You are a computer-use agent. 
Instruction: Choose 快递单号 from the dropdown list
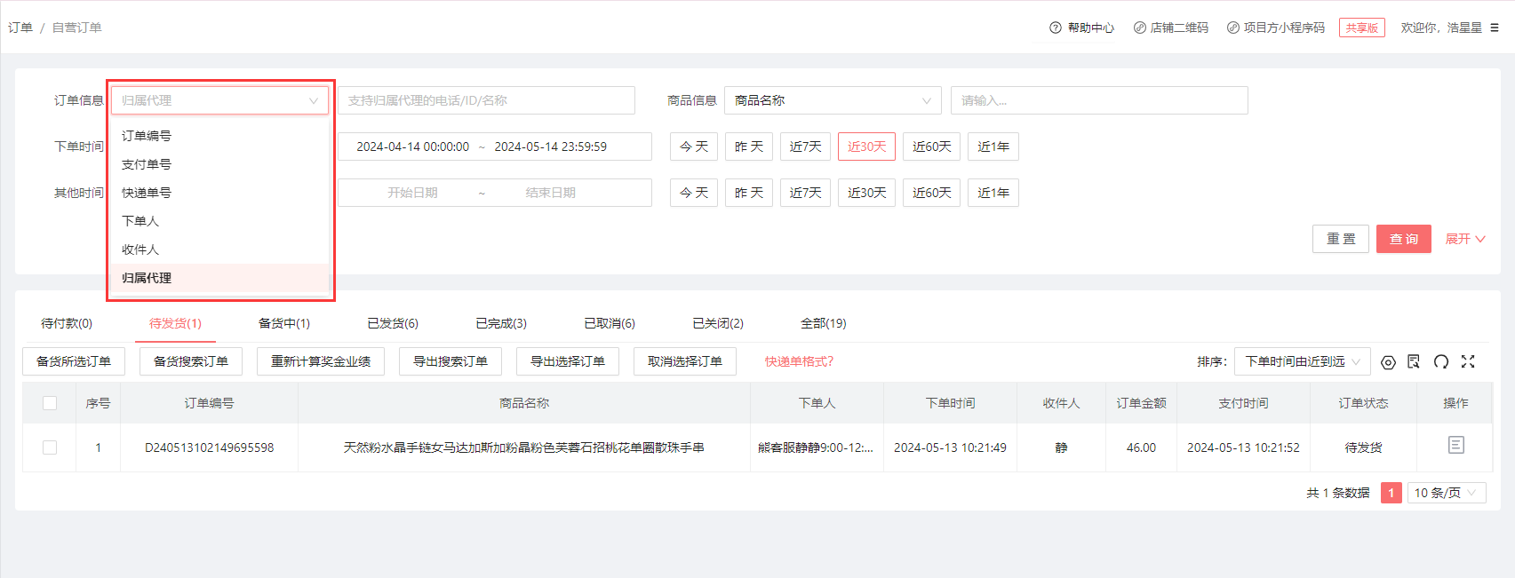pos(147,193)
